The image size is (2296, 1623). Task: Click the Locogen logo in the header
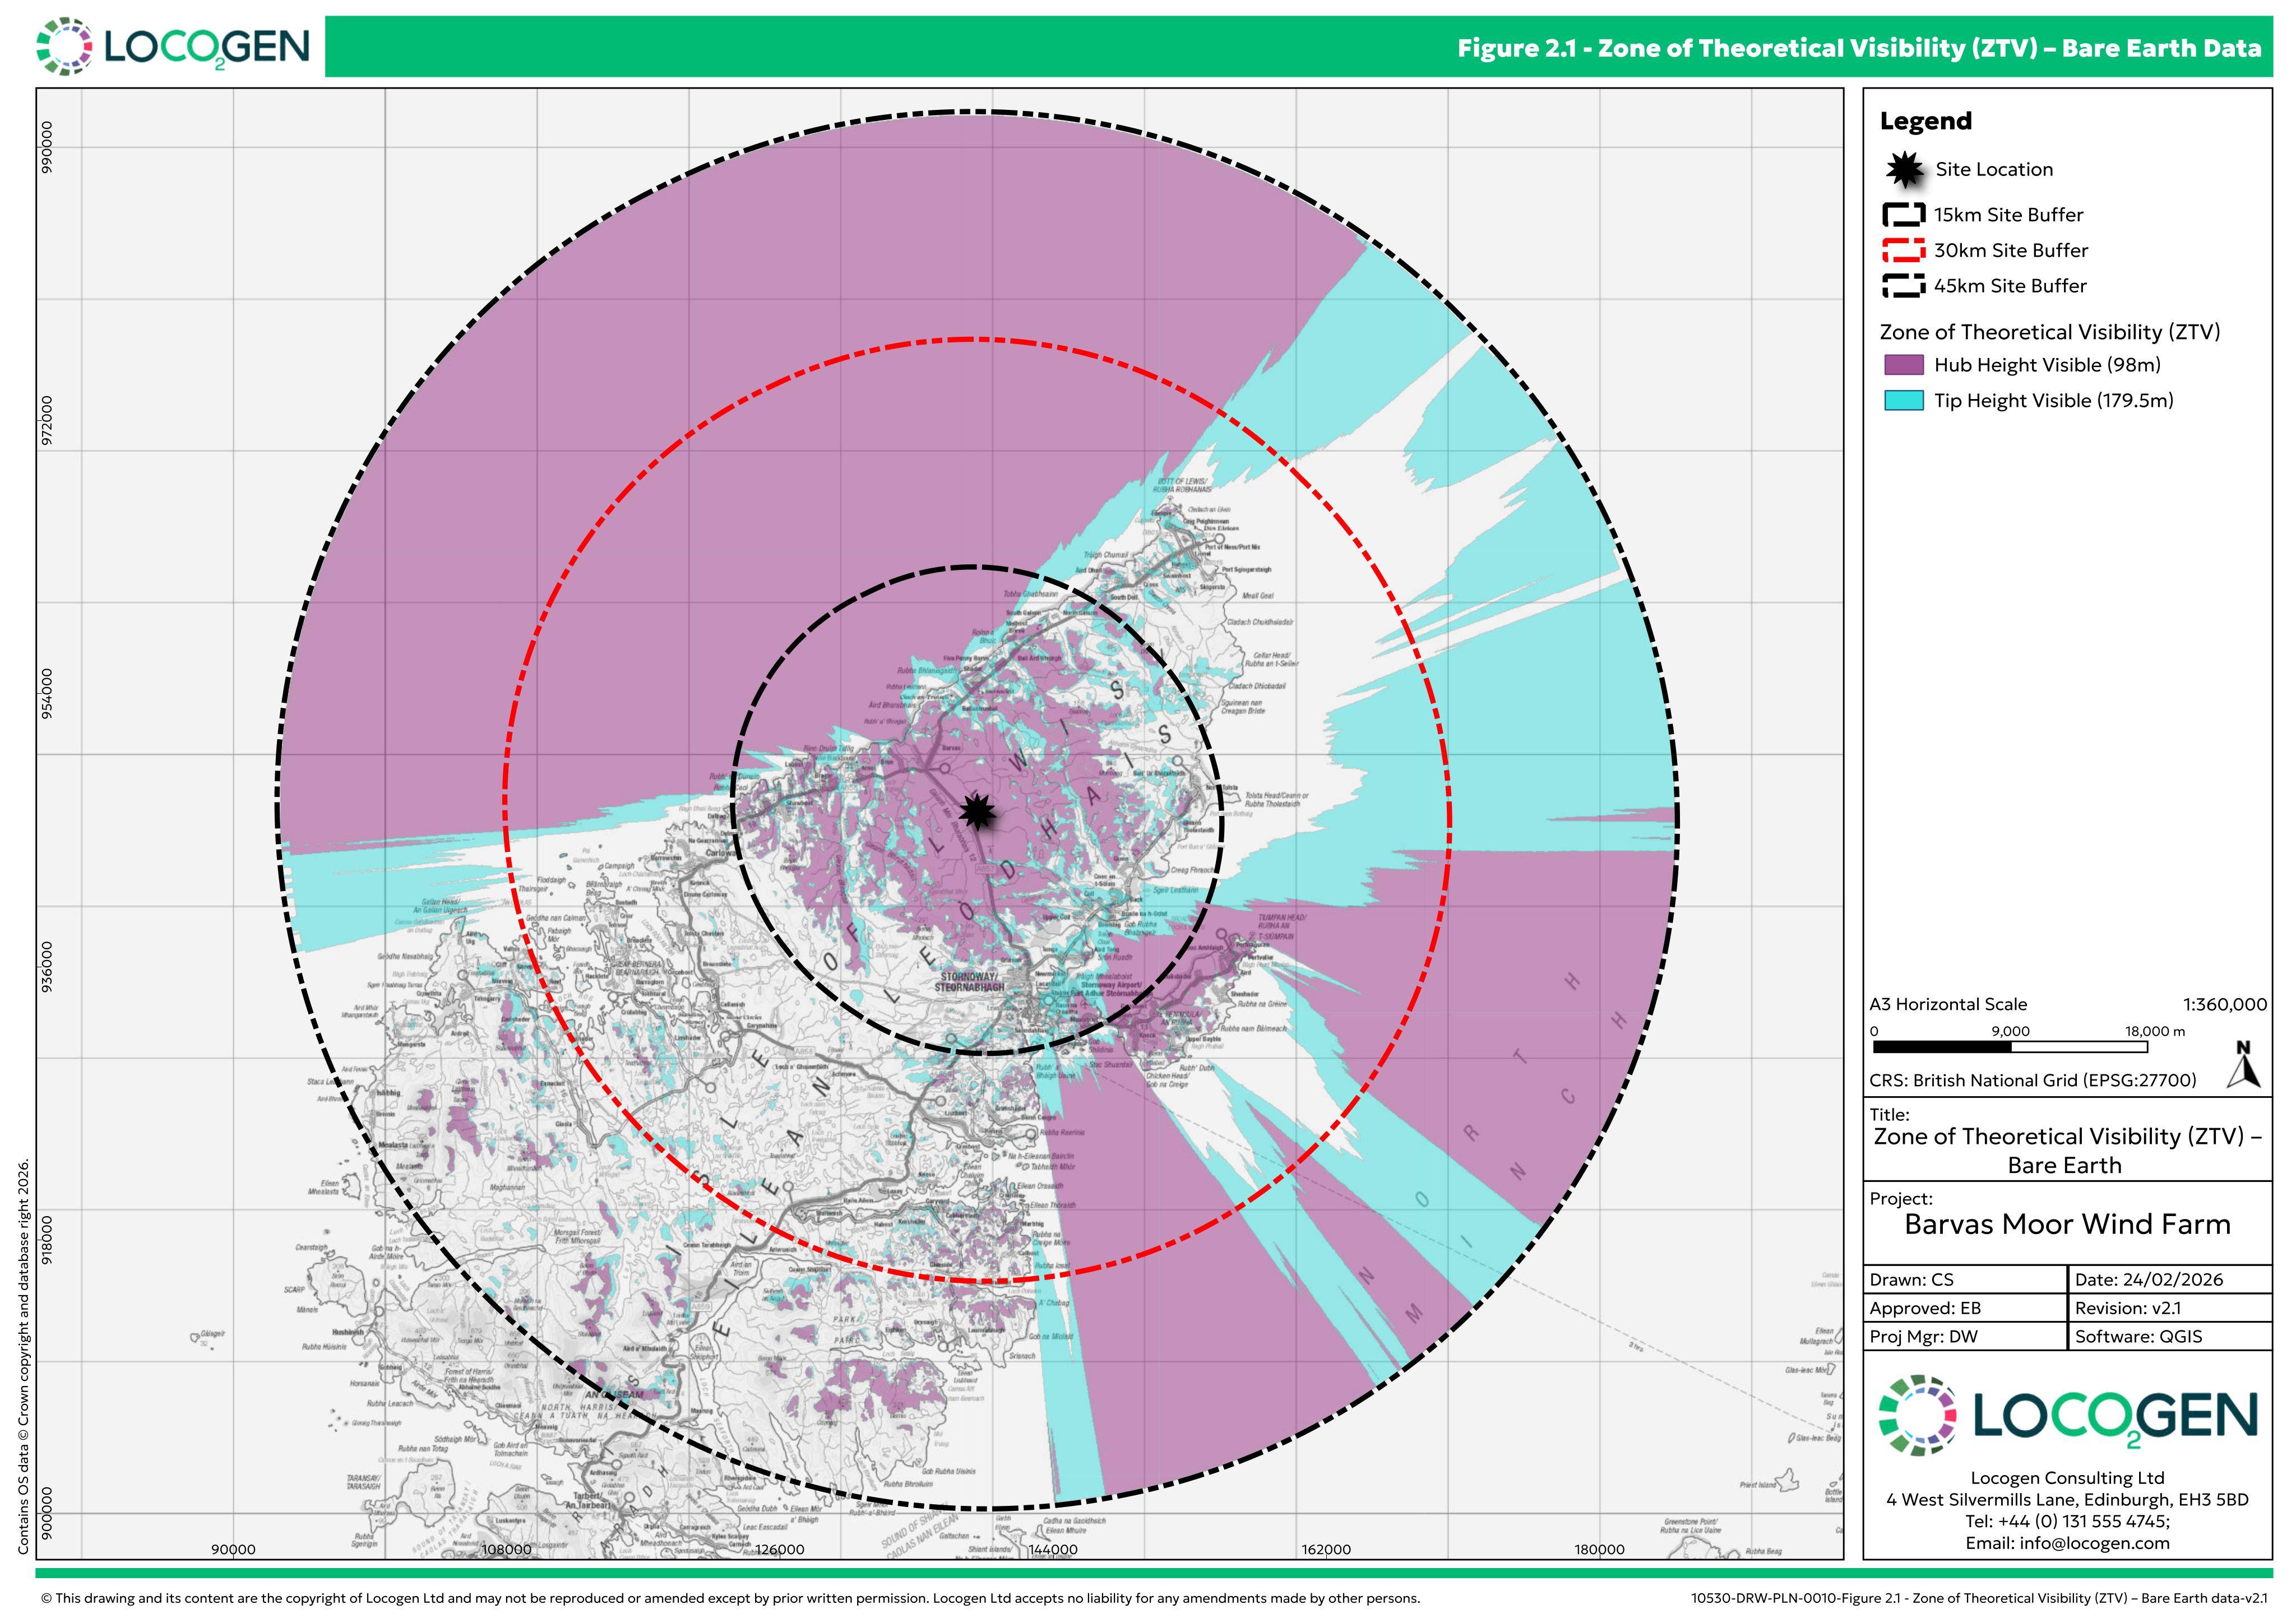click(x=173, y=46)
